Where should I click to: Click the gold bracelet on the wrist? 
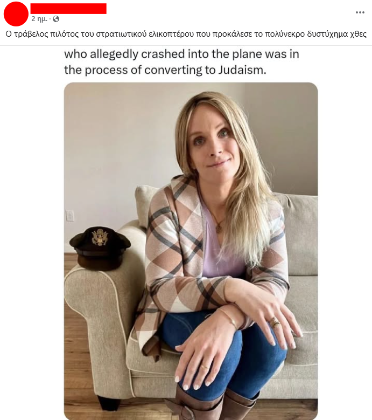(x=228, y=318)
